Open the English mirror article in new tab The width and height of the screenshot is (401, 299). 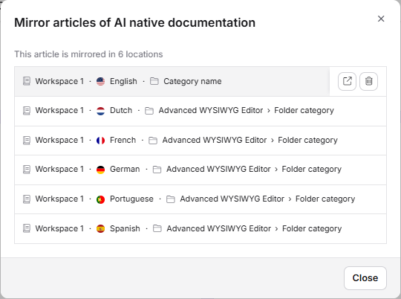pyautogui.click(x=347, y=82)
